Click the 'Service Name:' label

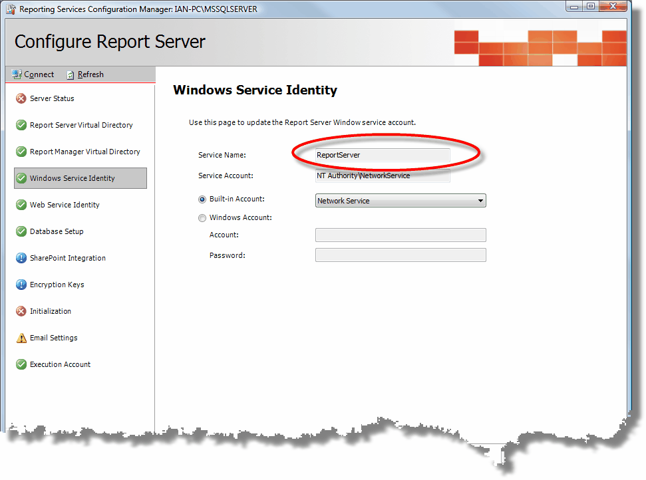(x=222, y=155)
